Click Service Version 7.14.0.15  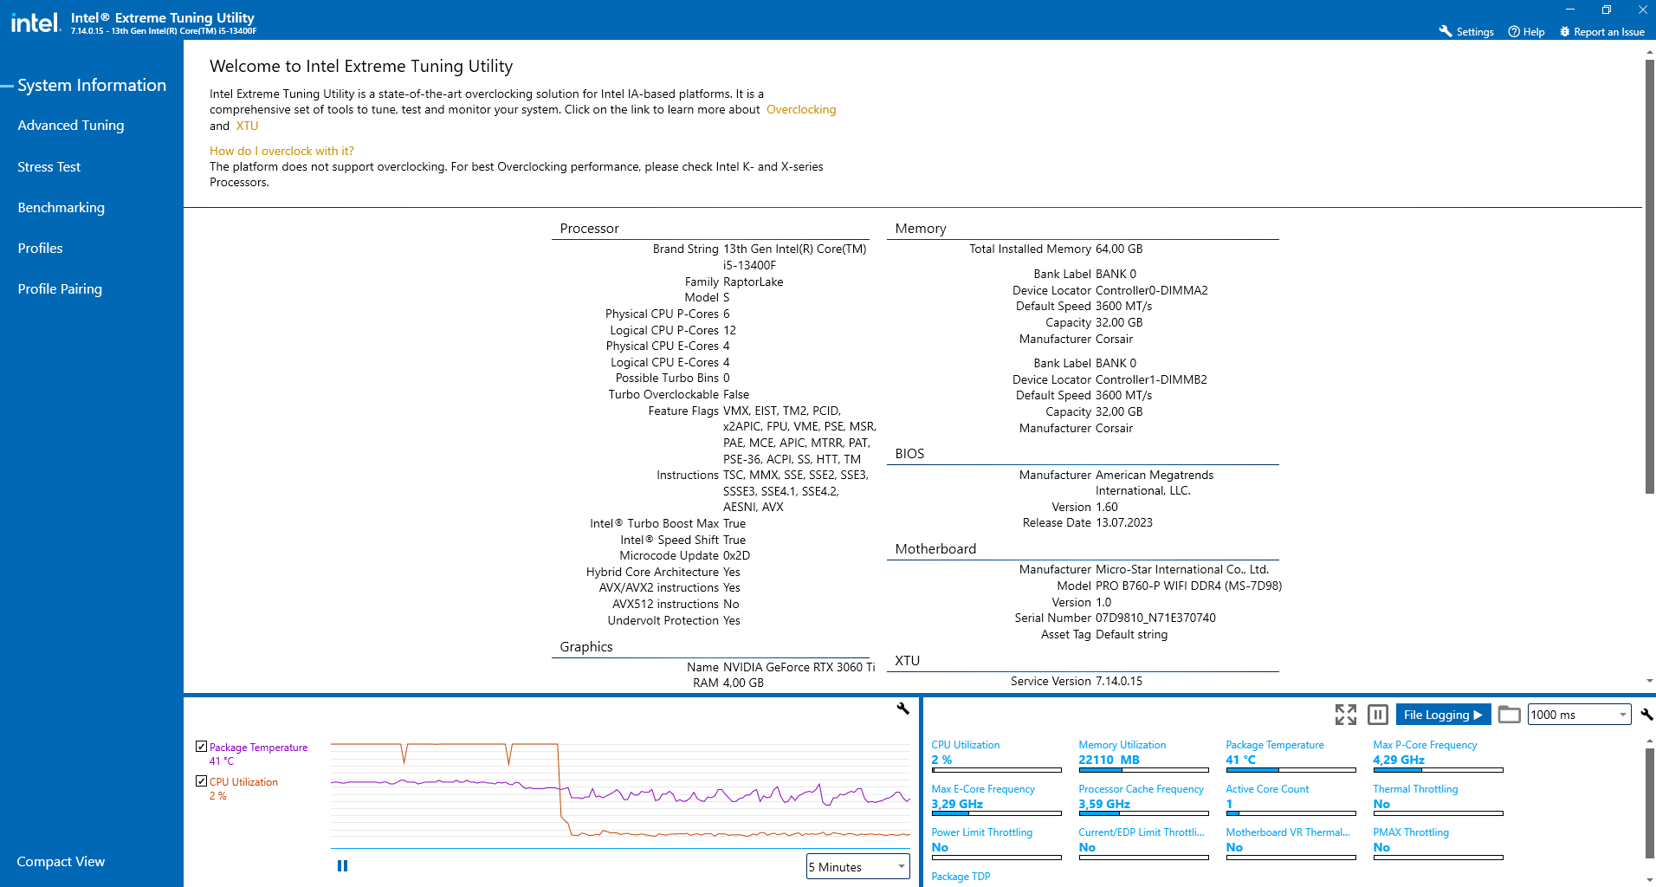pos(1119,682)
